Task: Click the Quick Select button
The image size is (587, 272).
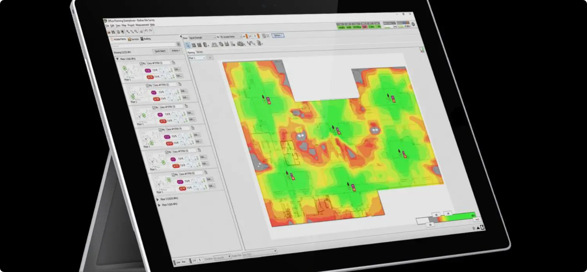Action: pos(160,51)
